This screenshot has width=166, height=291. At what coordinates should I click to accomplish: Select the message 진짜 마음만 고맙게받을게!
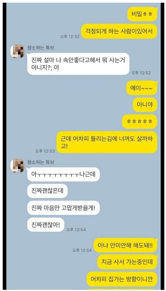point(63,208)
